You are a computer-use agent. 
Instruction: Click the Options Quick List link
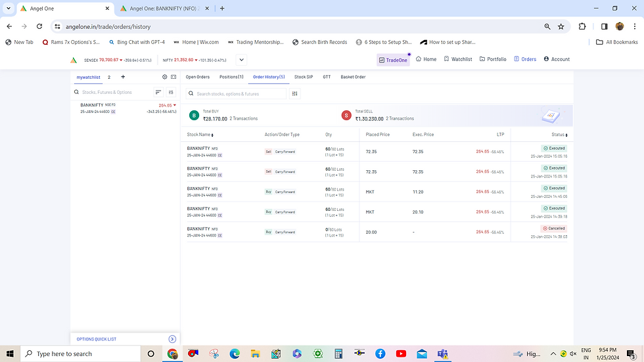click(97, 339)
